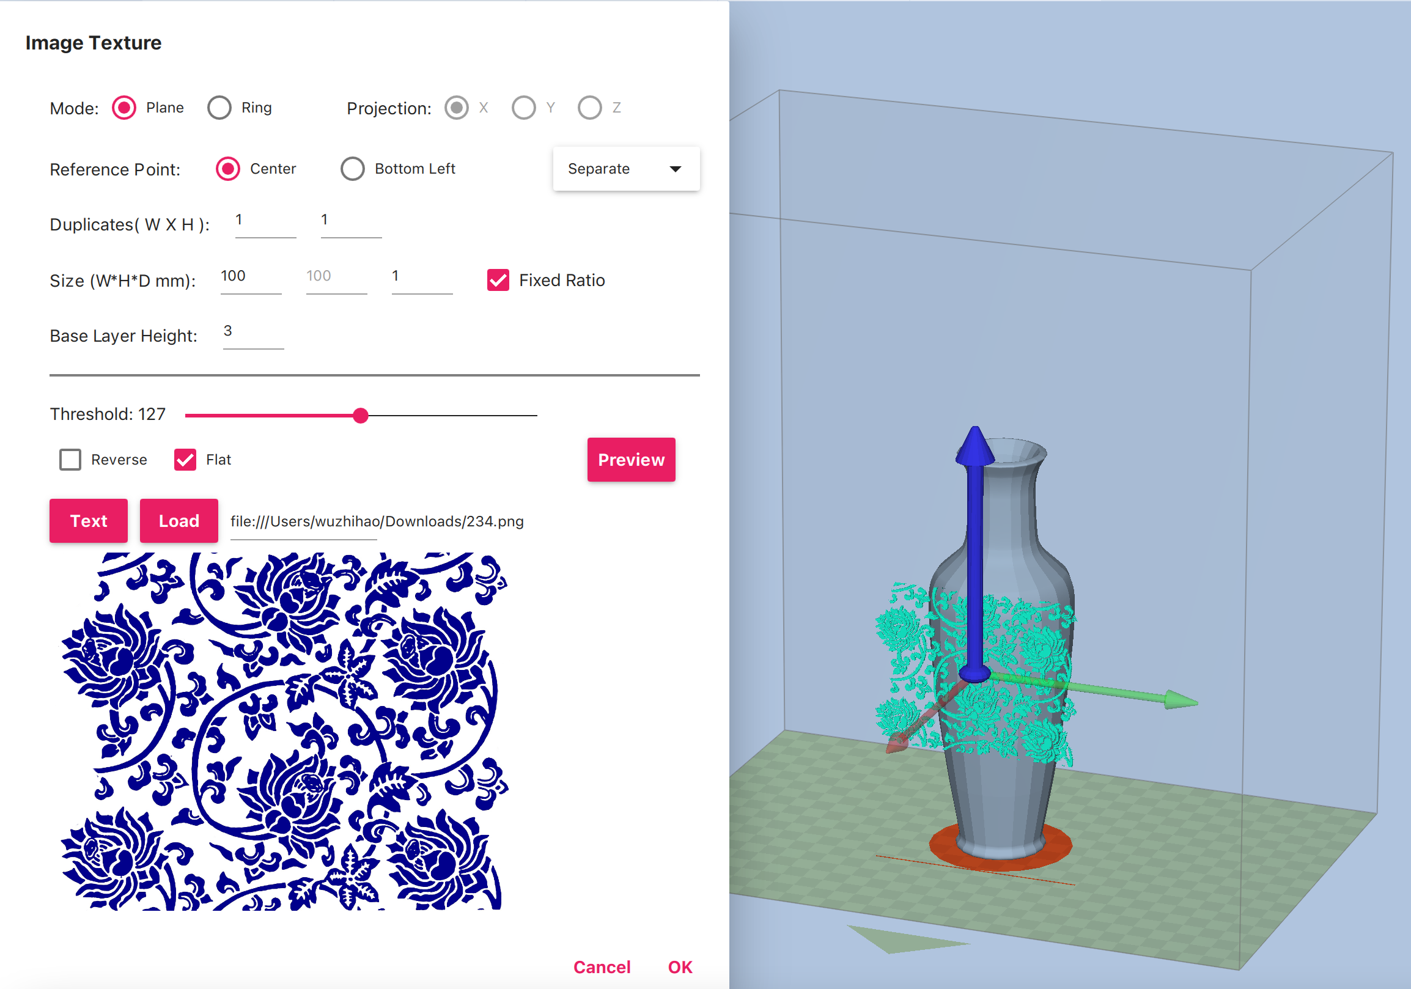Click the Load button
This screenshot has width=1411, height=989.
pyautogui.click(x=179, y=521)
